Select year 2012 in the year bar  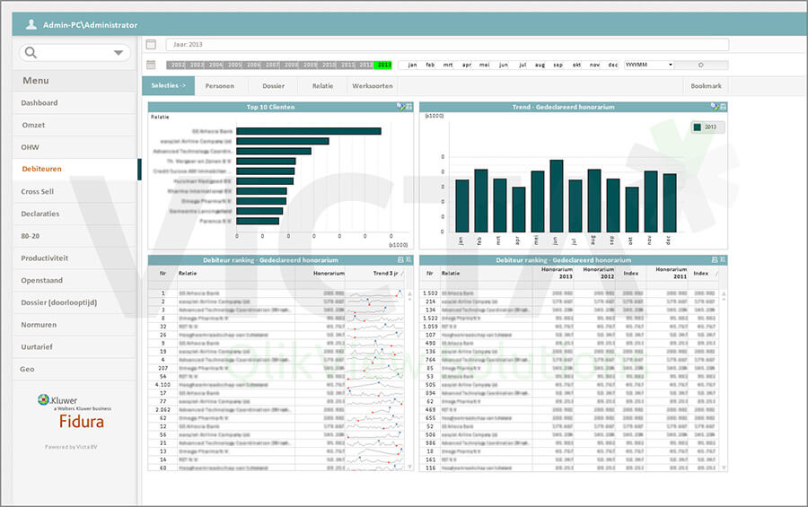click(x=365, y=65)
